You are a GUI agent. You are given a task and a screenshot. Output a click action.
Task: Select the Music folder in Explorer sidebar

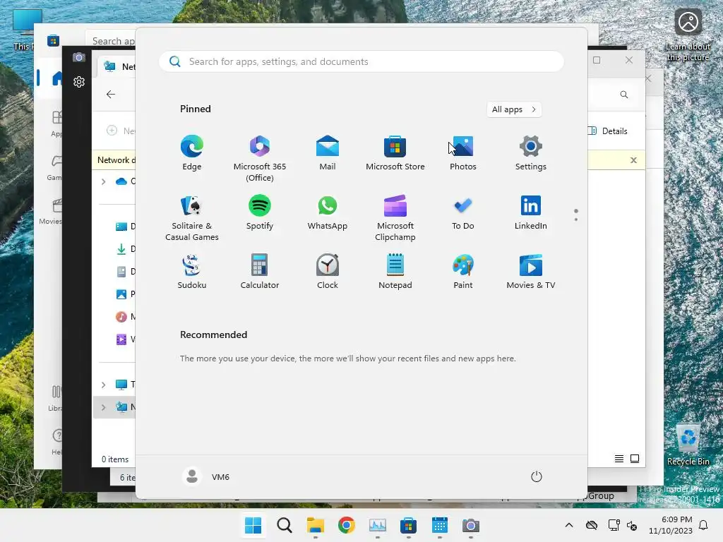tap(125, 317)
